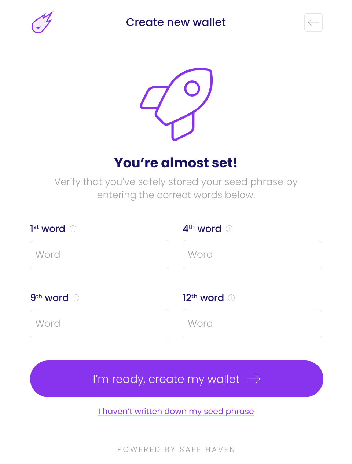Go back using the left arrow button
This screenshot has height=464, width=352.
[313, 22]
